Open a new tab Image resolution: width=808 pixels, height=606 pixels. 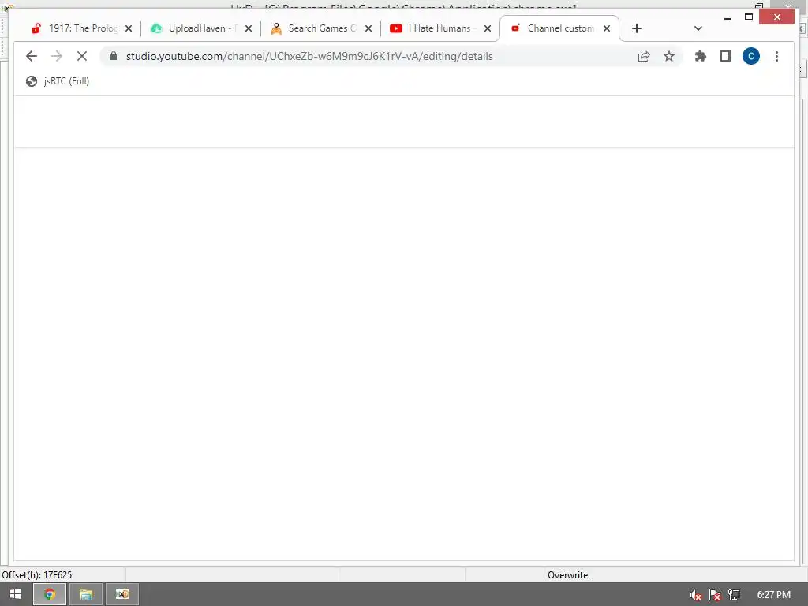point(637,28)
